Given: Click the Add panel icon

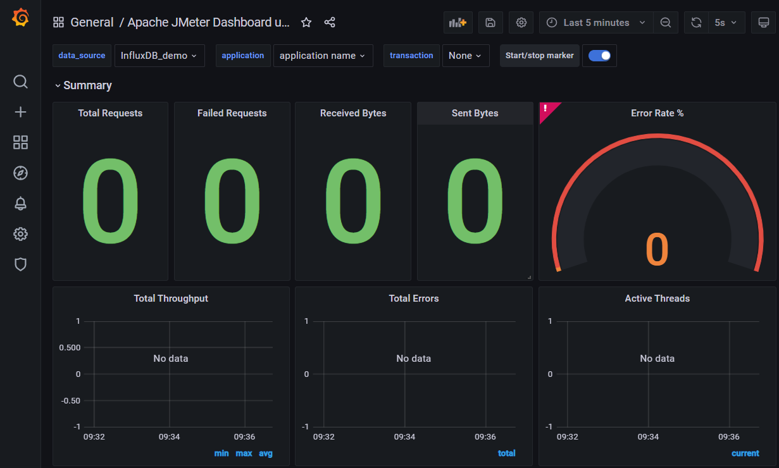Looking at the screenshot, I should point(458,23).
